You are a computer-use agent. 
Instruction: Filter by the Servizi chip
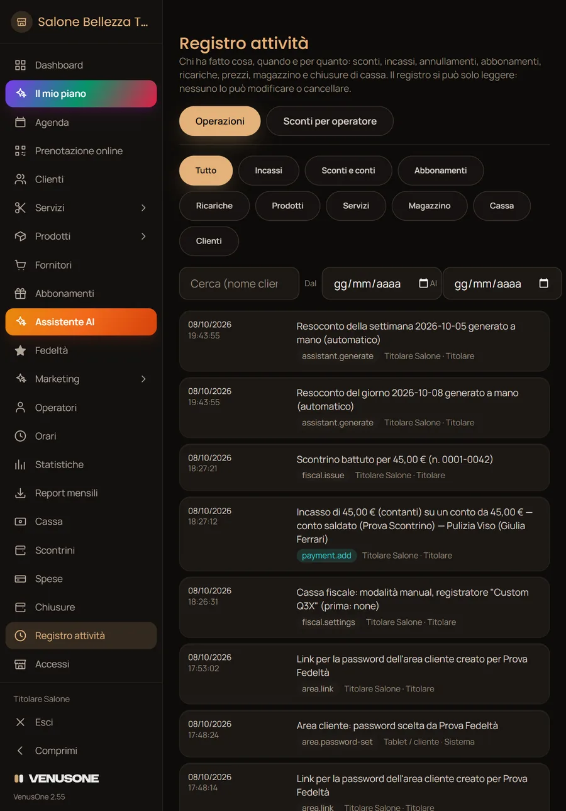point(356,206)
